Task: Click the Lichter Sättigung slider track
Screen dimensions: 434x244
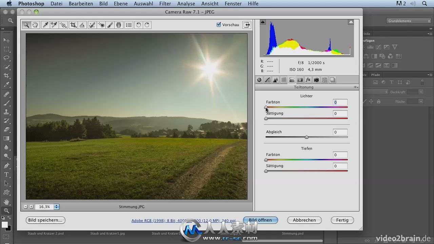Action: 307,118
